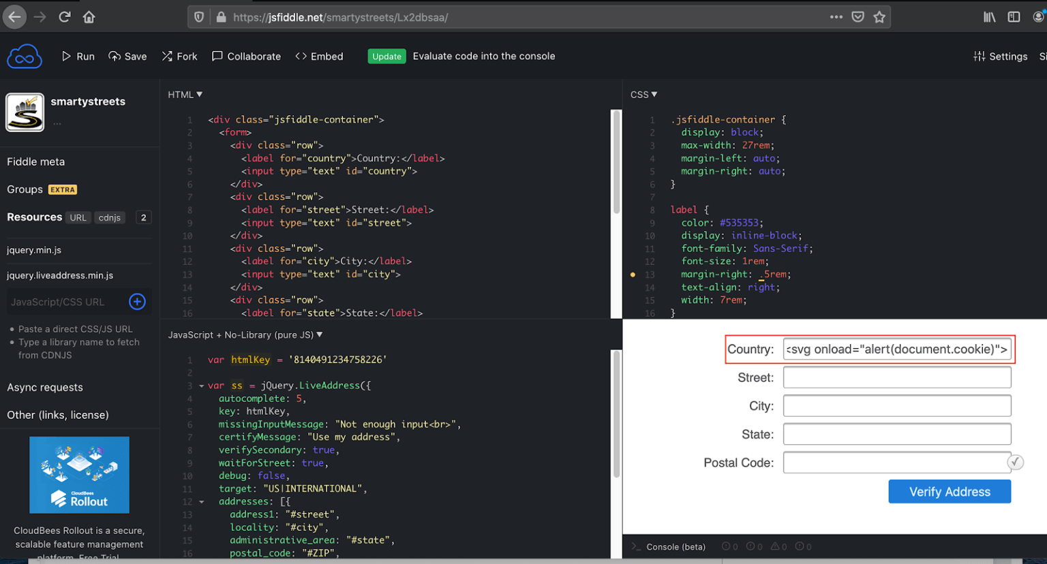
Task: Save the current fiddle
Action: 127,57
